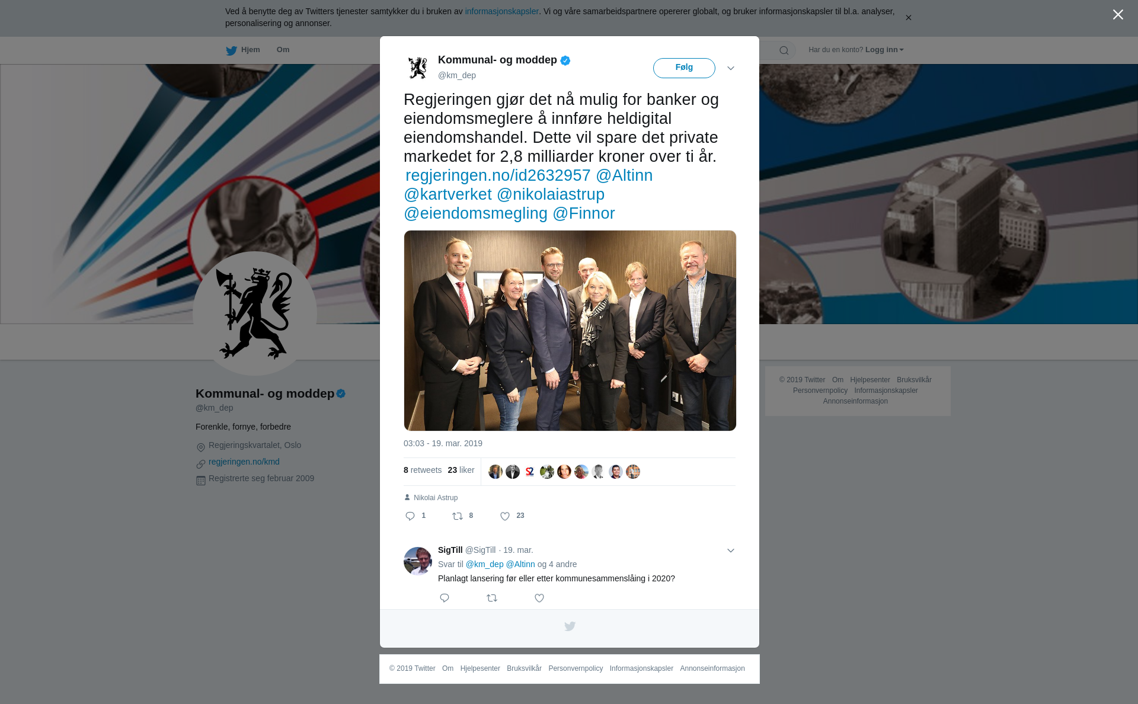
Task: Open the Om menu item
Action: [283, 50]
